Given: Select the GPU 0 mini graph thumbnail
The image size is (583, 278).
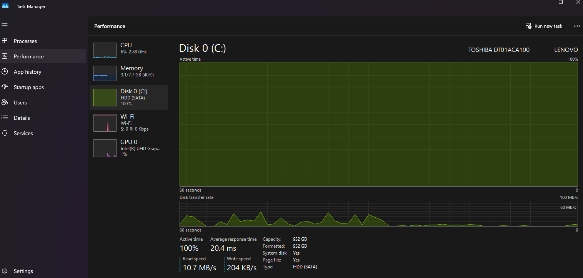Looking at the screenshot, I should coord(105,148).
